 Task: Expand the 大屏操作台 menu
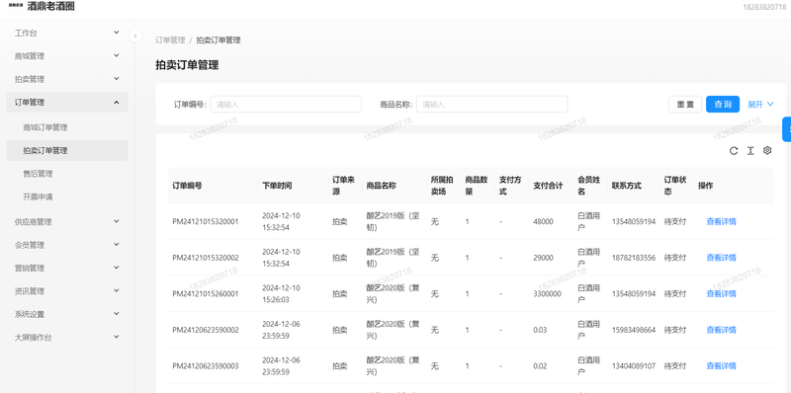(x=67, y=338)
